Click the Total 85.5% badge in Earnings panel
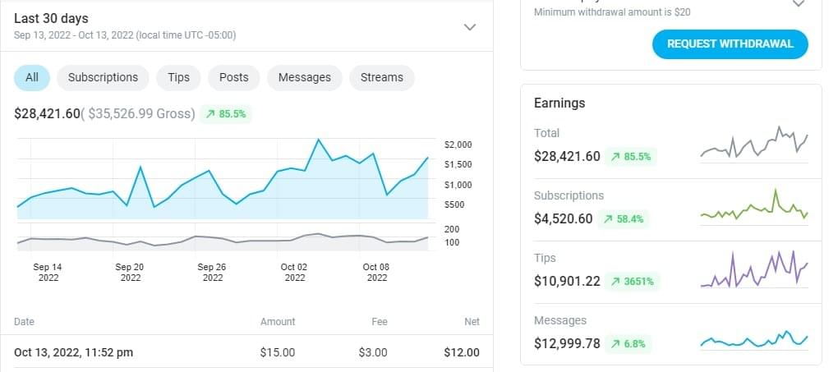Image resolution: width=838 pixels, height=372 pixels. 631,157
